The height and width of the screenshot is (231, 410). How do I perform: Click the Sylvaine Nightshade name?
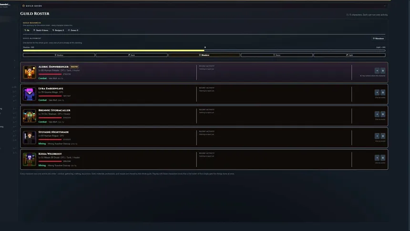coord(53,132)
